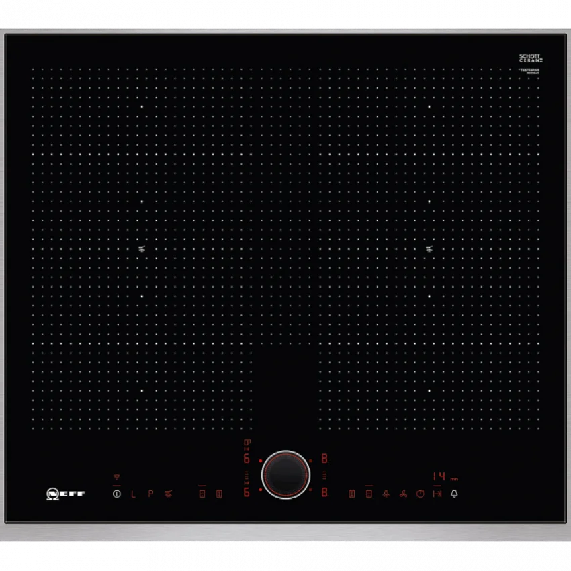Select the right split flex zone symbol
571x571 pixels.
[x=369, y=494]
